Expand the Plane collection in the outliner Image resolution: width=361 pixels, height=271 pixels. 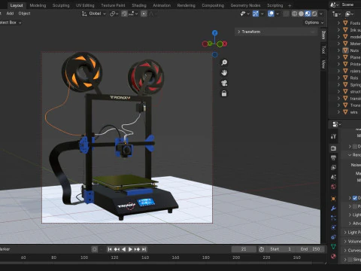click(x=338, y=57)
